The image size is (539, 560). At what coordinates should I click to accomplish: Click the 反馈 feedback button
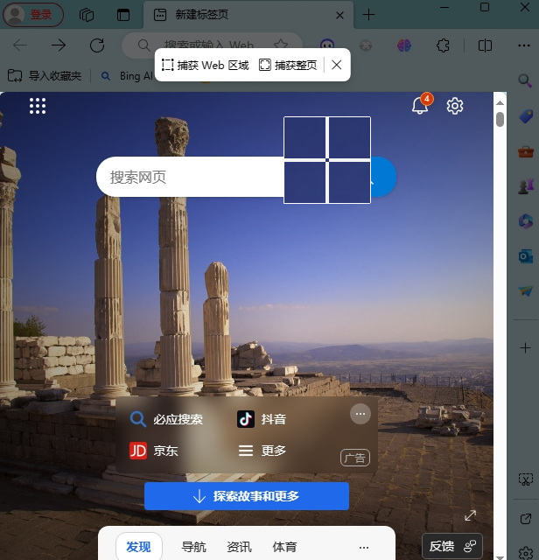452,546
